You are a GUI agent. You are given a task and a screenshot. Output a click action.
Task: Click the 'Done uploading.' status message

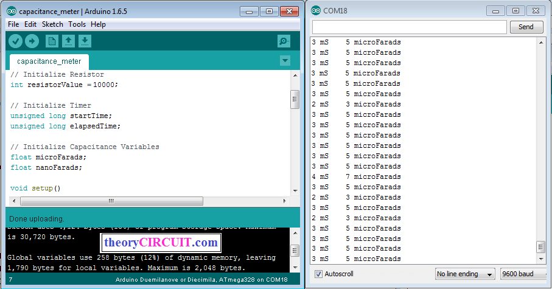coord(37,219)
